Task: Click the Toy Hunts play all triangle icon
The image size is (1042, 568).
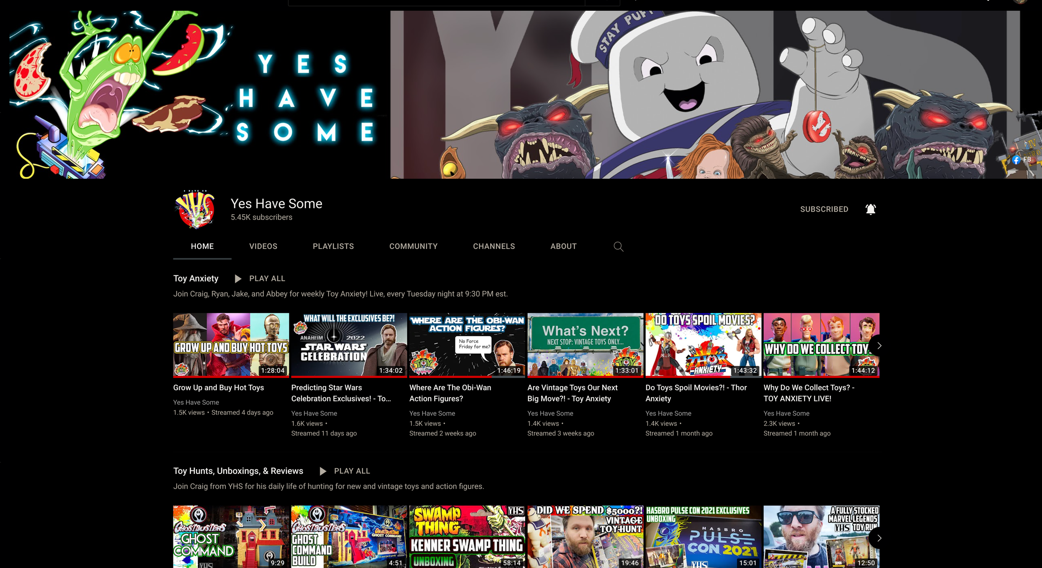Action: pyautogui.click(x=323, y=471)
